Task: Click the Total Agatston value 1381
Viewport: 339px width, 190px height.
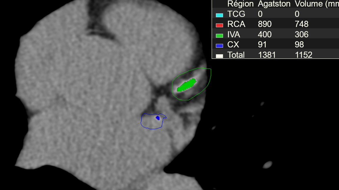Action: [x=267, y=55]
